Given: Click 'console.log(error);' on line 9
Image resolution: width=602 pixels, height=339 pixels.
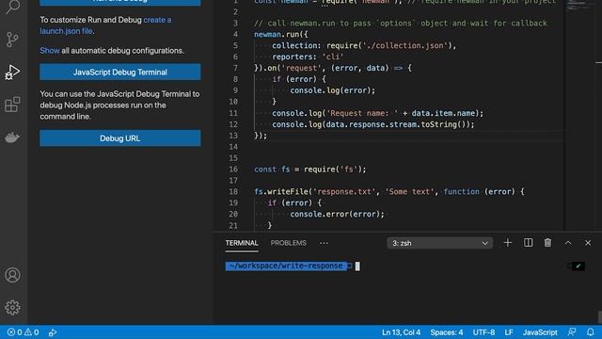Looking at the screenshot, I should click(x=332, y=90).
